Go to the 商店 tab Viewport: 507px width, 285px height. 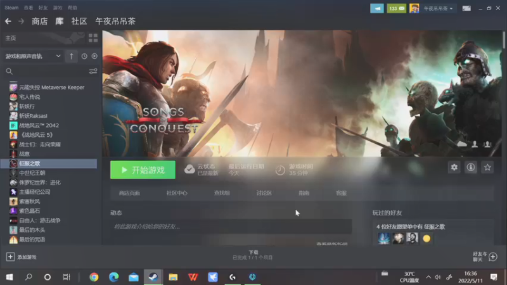pyautogui.click(x=40, y=22)
